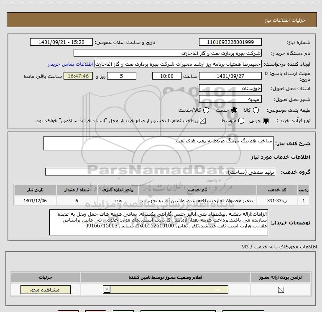Image resolution: width=322 pixels, height=312 pixels.
Task: Click the city field امیدیه
Action: 230,99
